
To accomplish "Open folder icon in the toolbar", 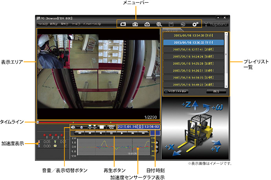I will point(123,24).
